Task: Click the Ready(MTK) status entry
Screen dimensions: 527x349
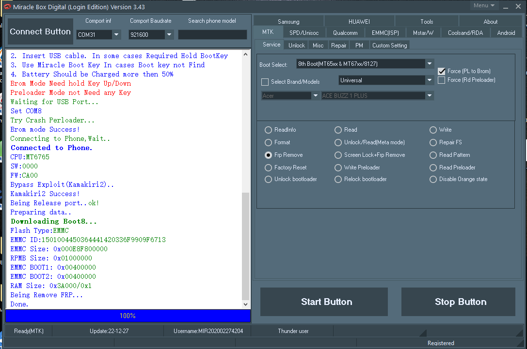Action: tap(29, 331)
